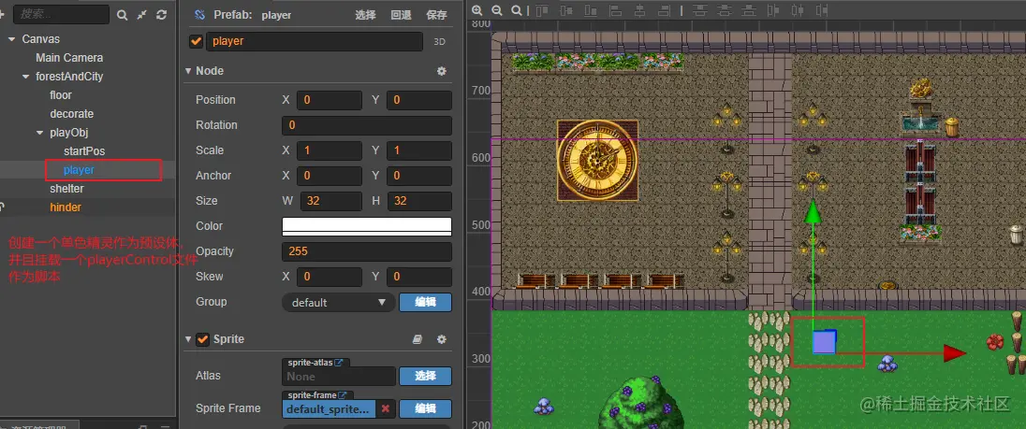
Task: Click the blue player square in scene
Action: click(825, 342)
